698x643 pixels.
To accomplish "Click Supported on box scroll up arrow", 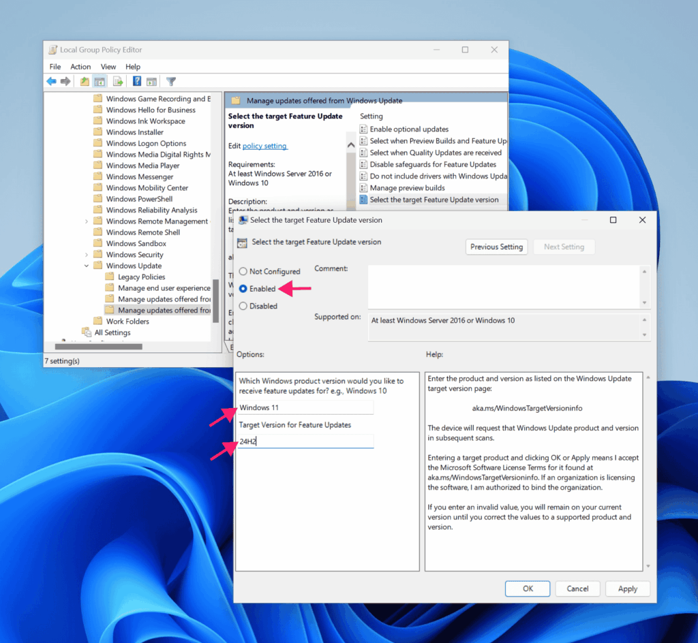I will click(x=644, y=319).
